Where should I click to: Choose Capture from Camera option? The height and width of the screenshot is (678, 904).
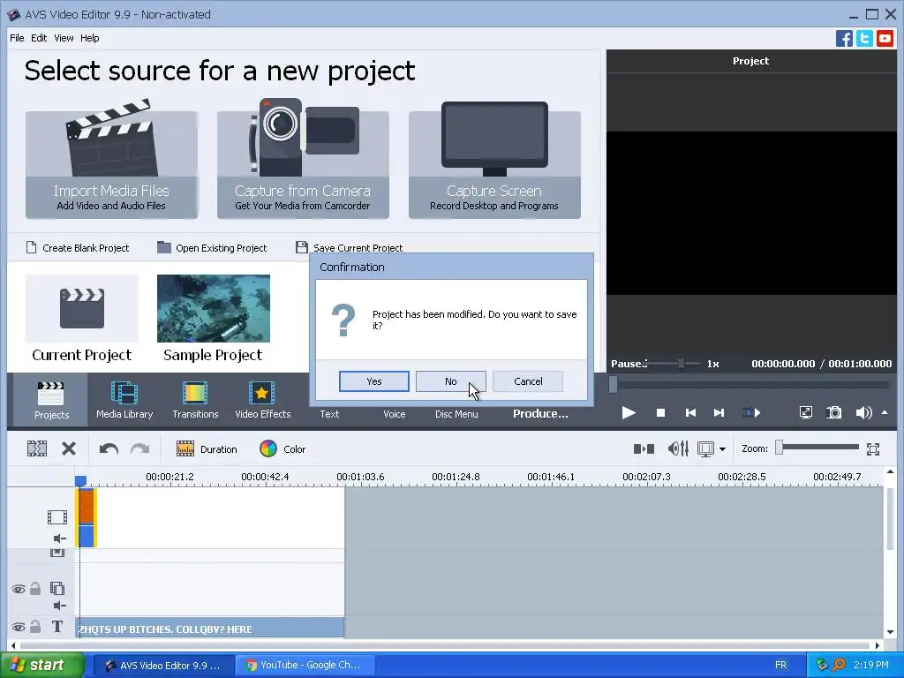click(x=303, y=159)
